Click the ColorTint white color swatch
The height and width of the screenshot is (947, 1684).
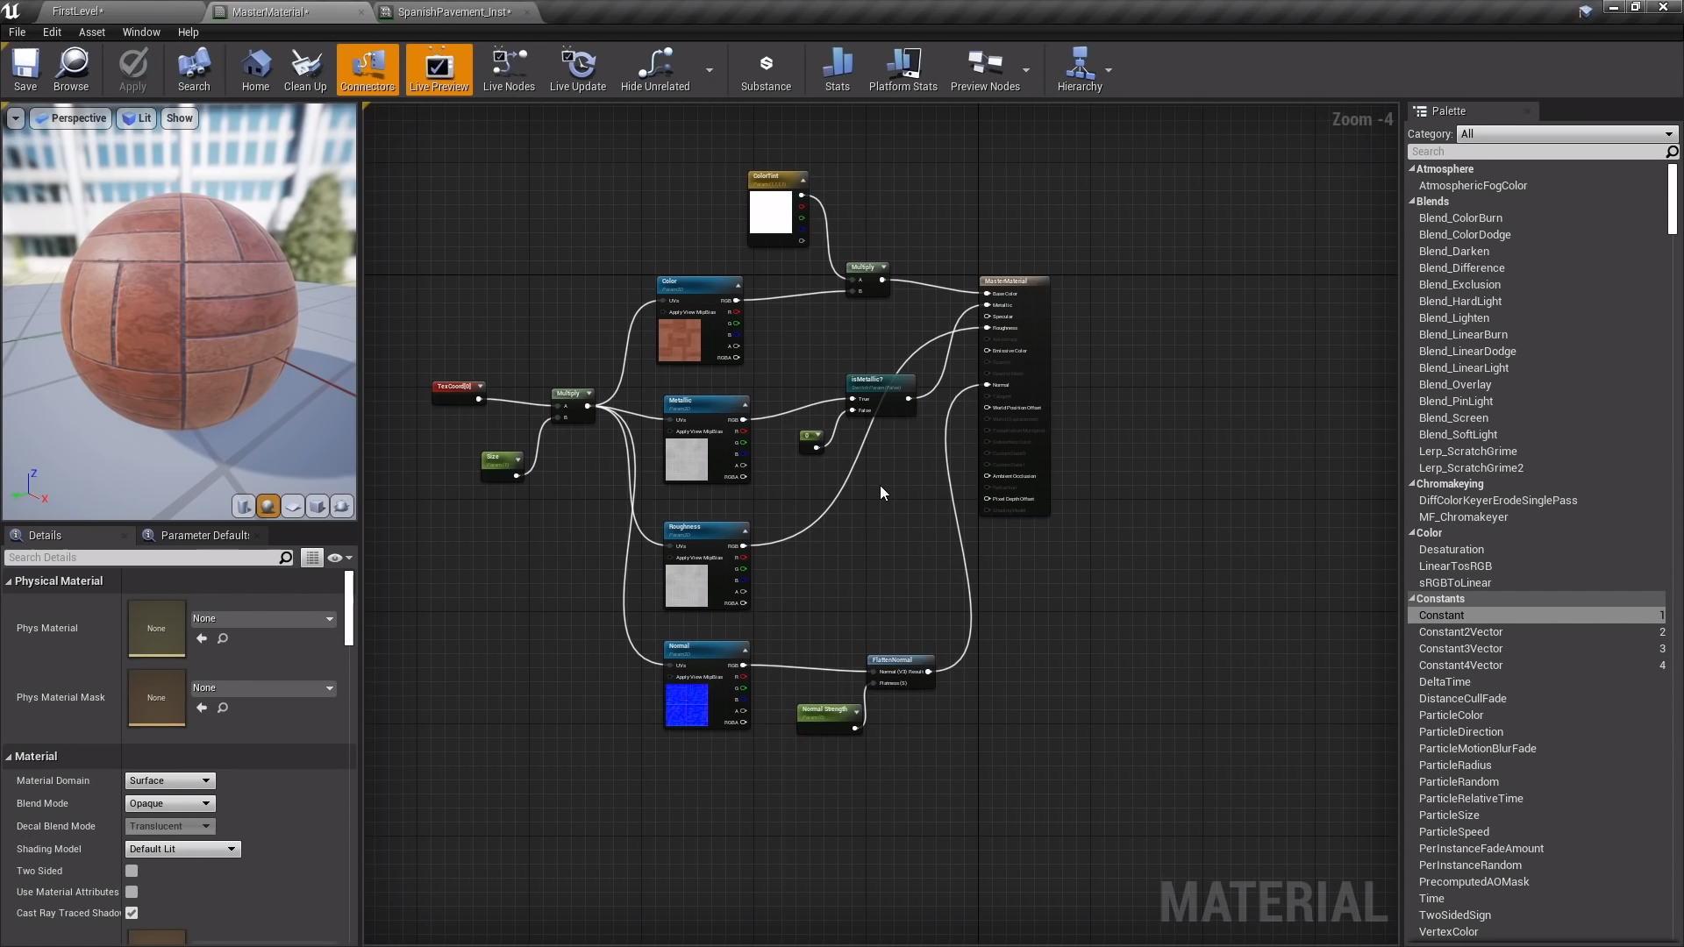pos(770,212)
